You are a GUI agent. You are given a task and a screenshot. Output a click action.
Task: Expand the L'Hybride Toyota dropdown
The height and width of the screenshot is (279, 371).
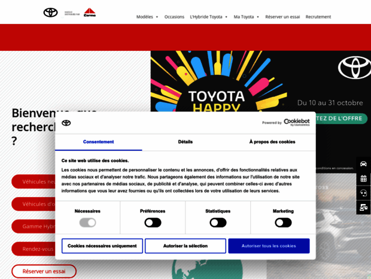[x=208, y=17]
